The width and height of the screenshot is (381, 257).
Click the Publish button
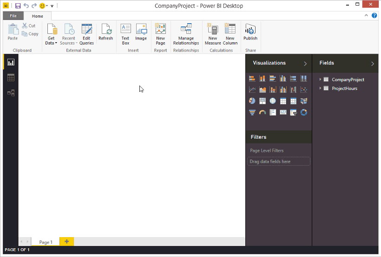250,32
